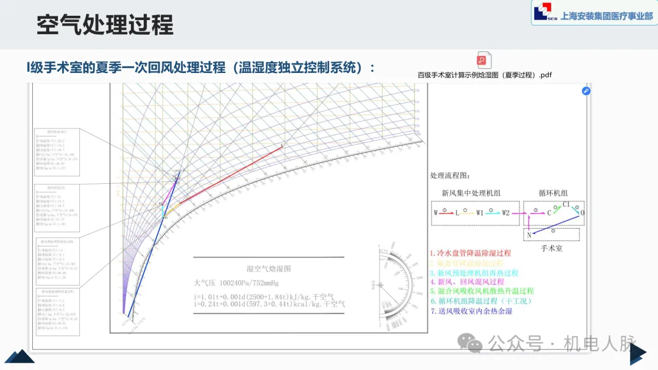Screen dimensions: 658x370
Task: Click the 新风集中处理机组 flowchart box
Action: tap(475, 214)
